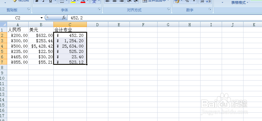262x121 pixels.
Task: Select column F header
Action: click(x=144, y=25)
